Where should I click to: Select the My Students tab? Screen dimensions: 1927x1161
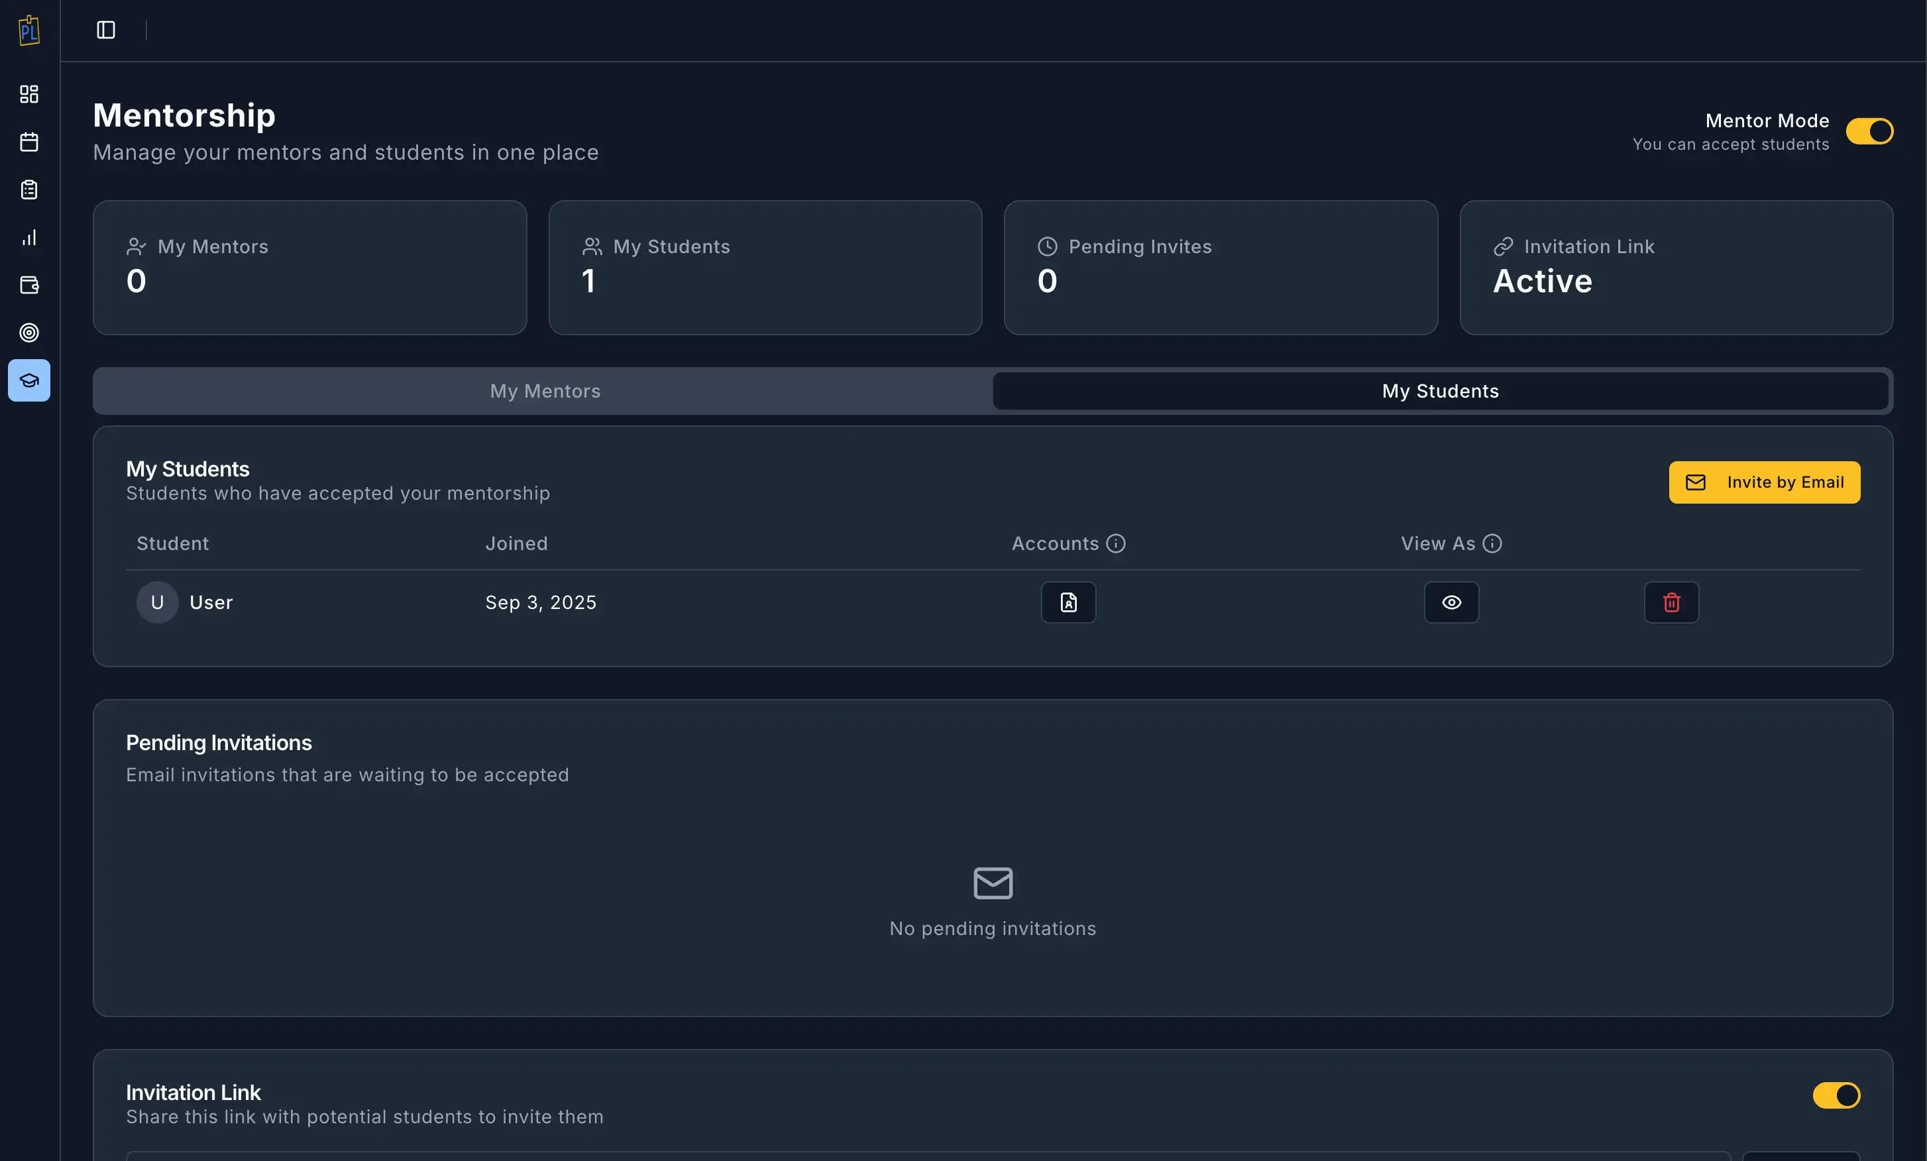pyautogui.click(x=1440, y=391)
